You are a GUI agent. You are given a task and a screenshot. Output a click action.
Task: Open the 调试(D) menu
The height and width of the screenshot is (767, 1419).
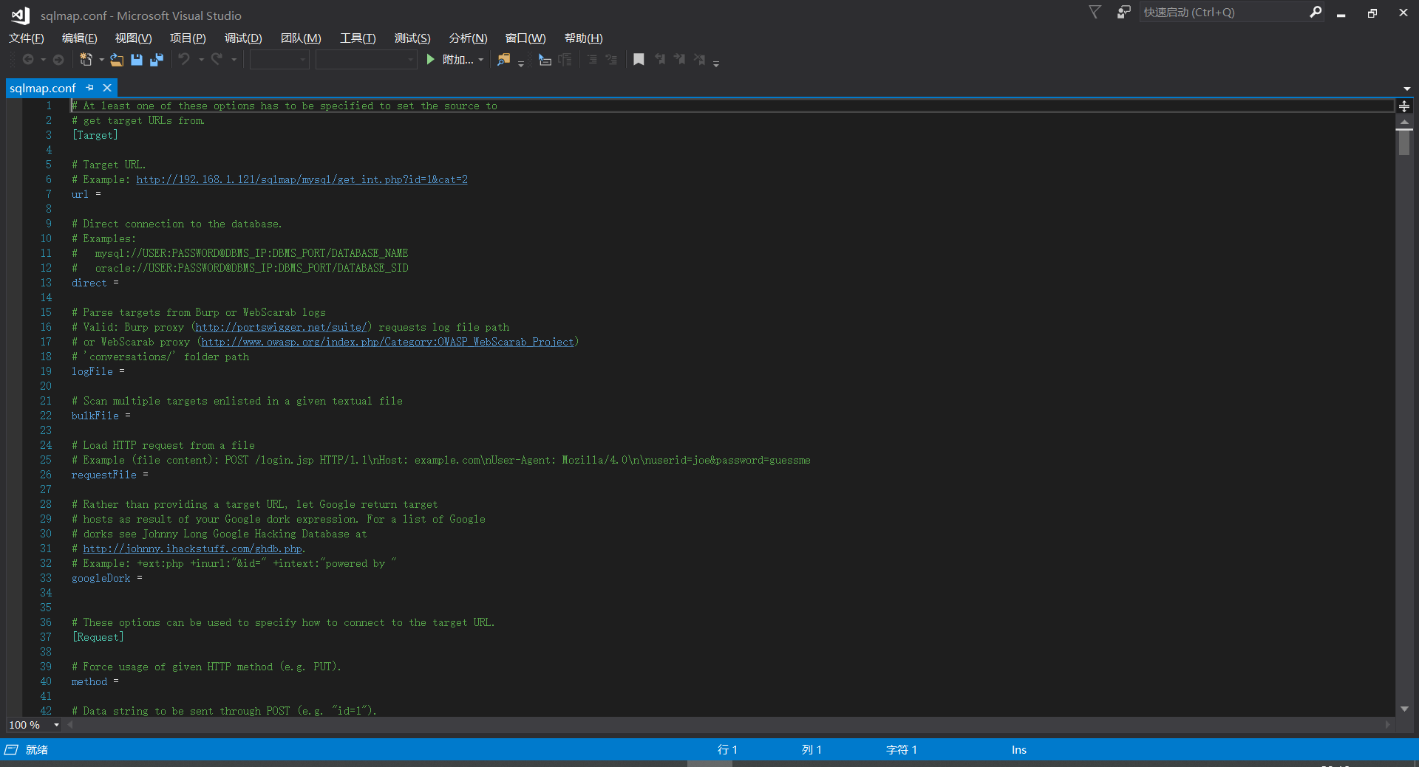click(243, 38)
